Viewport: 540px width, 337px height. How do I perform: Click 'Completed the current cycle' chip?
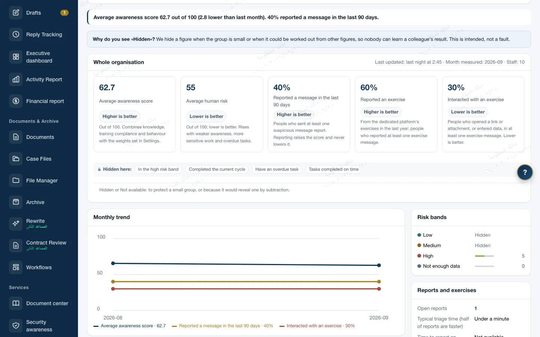(x=217, y=169)
